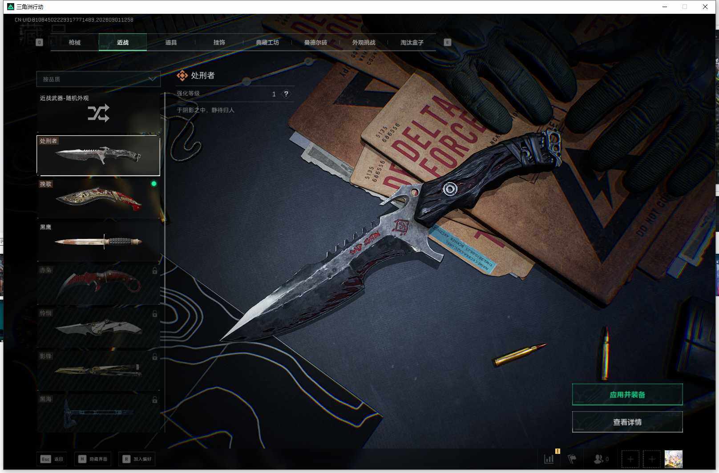Click the skin list scrollbar
Screen dimensions: 719x473
tap(165, 263)
